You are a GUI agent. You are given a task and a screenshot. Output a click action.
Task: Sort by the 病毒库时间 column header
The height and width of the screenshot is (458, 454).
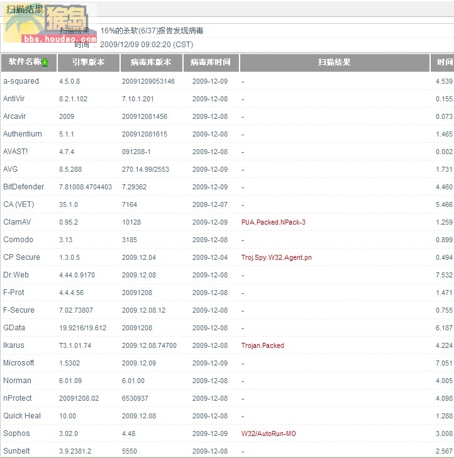pyautogui.click(x=211, y=62)
